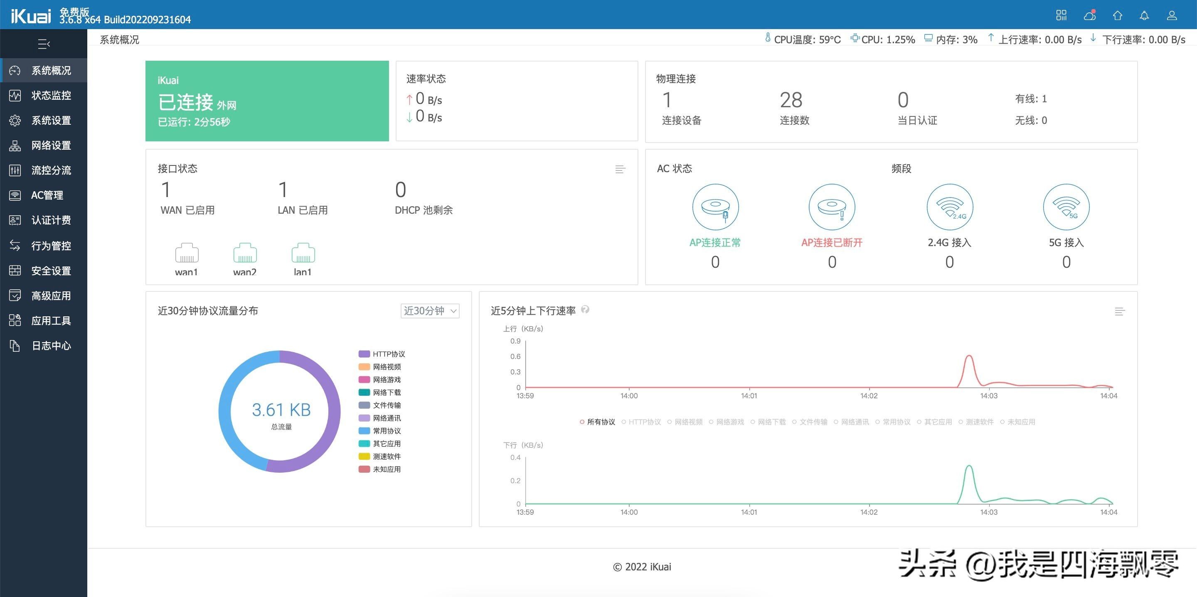Image resolution: width=1197 pixels, height=597 pixels.
Task: Click the 5G 接入 wifi icon
Action: [1066, 207]
